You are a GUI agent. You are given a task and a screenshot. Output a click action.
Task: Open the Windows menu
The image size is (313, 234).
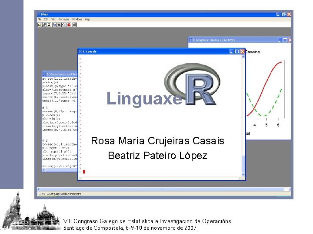[x=77, y=19]
